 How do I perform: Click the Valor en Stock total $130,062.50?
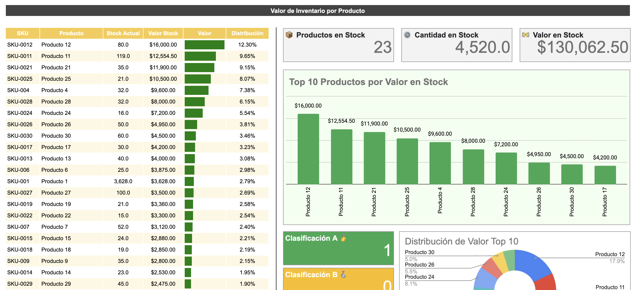click(583, 47)
